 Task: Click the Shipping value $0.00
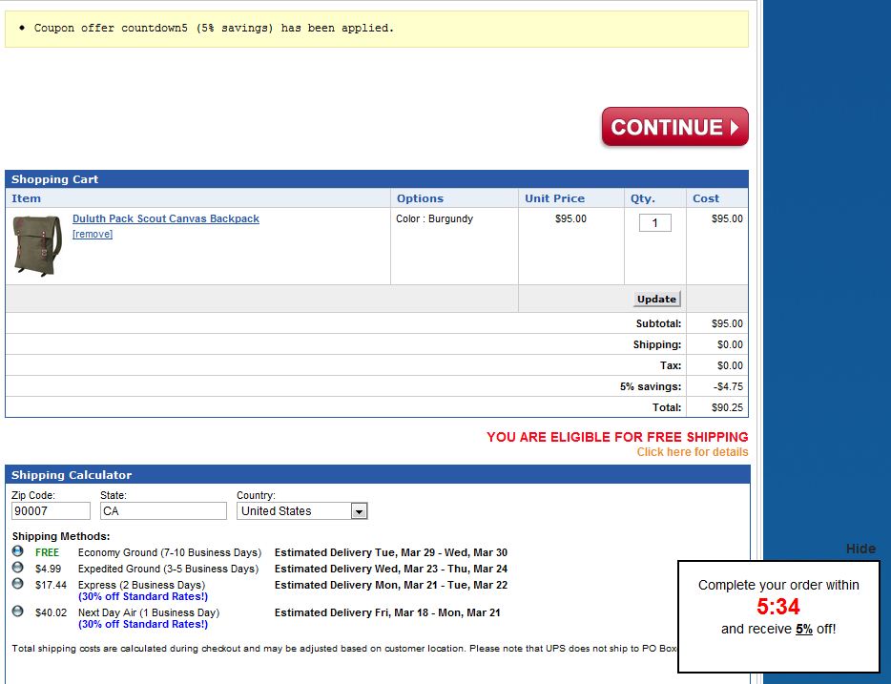pyautogui.click(x=730, y=344)
